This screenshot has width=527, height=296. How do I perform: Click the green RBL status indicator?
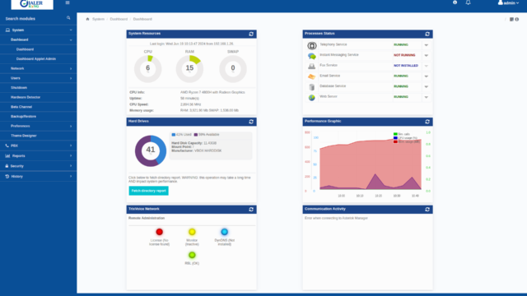[192, 255]
